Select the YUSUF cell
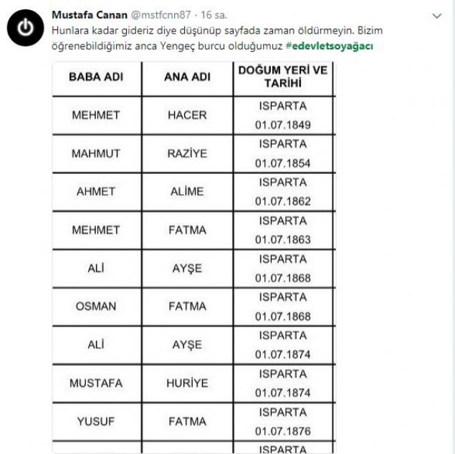Viewport: 455px width, 454px height. 96,422
